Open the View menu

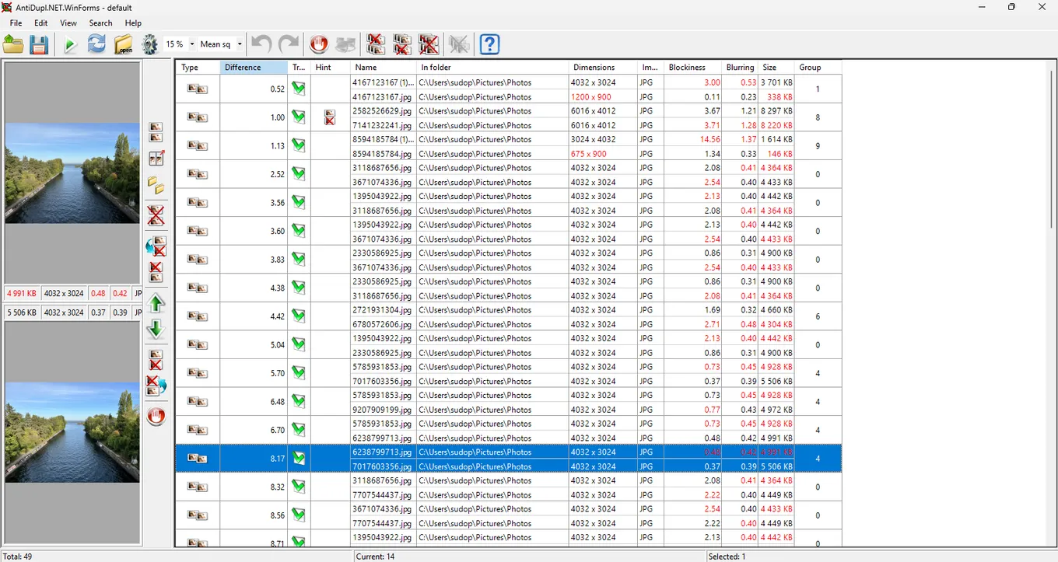pos(68,23)
